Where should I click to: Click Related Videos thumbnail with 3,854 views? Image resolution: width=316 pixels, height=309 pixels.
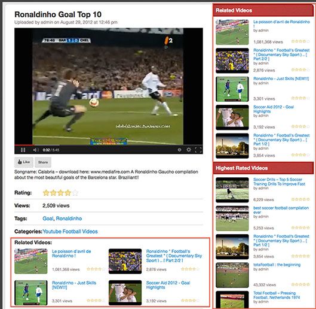[x=232, y=146]
